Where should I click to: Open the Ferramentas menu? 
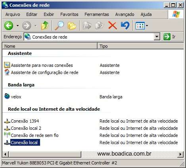point(97,14)
